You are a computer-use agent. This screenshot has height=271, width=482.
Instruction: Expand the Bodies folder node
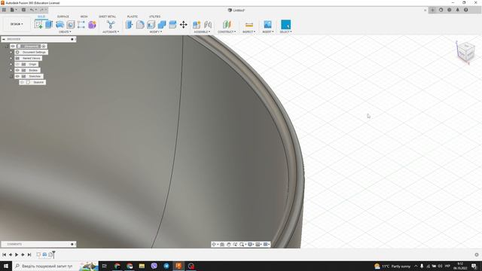click(11, 70)
